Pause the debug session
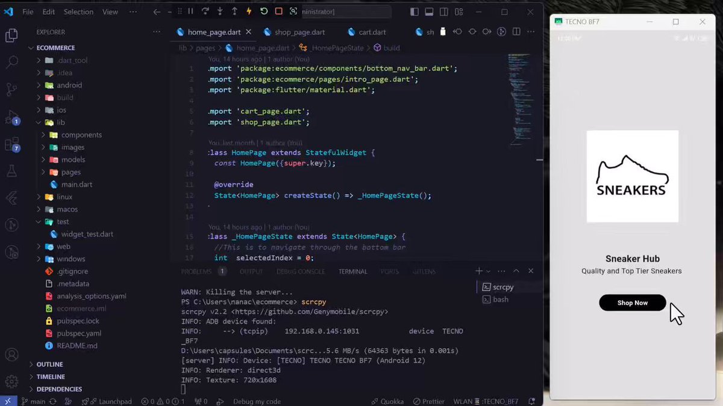This screenshot has width=723, height=406. pyautogui.click(x=190, y=11)
